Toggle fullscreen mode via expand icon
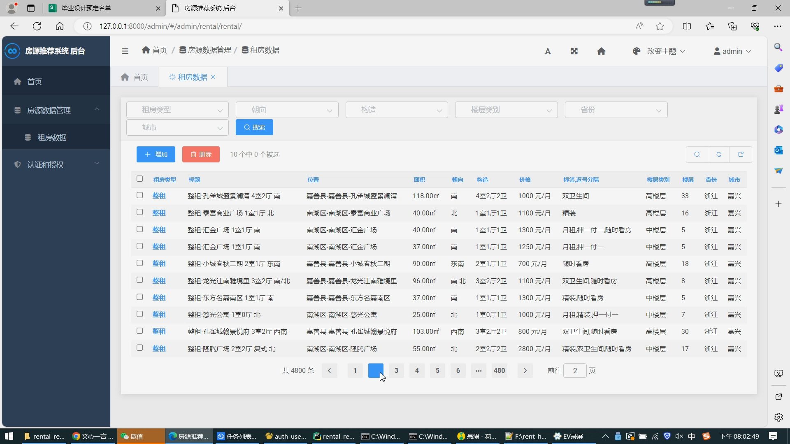The image size is (790, 444). tap(574, 51)
